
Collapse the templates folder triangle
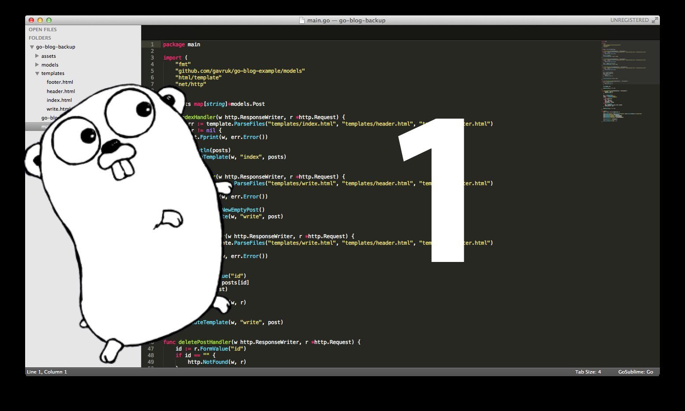click(x=37, y=74)
